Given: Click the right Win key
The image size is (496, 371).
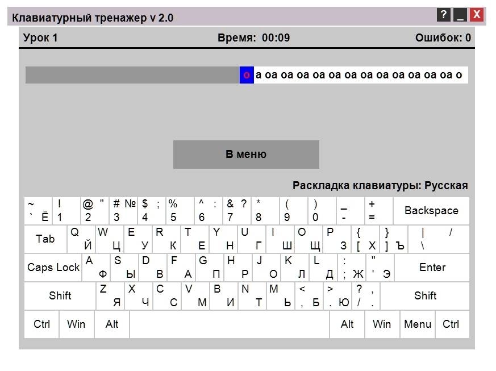Looking at the screenshot, I should click(x=382, y=324).
